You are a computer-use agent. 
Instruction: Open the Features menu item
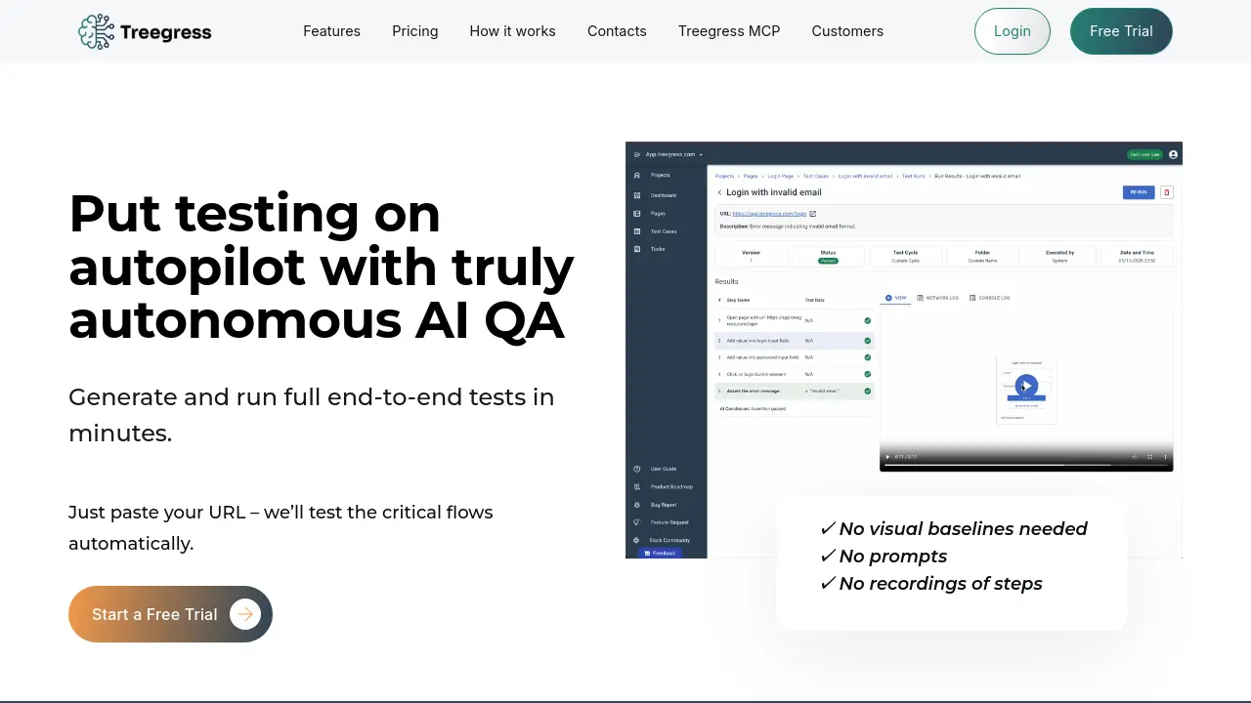click(x=331, y=31)
